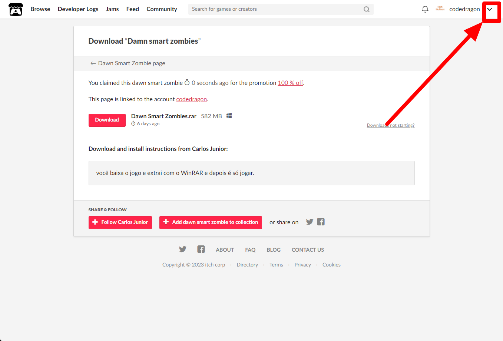Add dawn smart zombie to collection
503x341 pixels.
coord(211,222)
